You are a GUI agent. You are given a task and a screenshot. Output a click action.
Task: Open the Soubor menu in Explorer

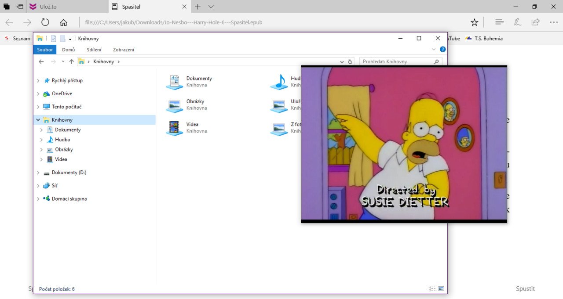45,50
